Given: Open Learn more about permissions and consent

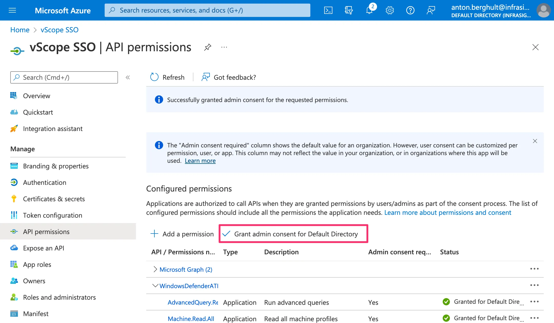Looking at the screenshot, I should click(448, 213).
